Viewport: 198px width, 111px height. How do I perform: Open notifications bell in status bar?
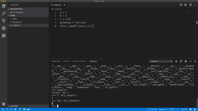(195, 109)
